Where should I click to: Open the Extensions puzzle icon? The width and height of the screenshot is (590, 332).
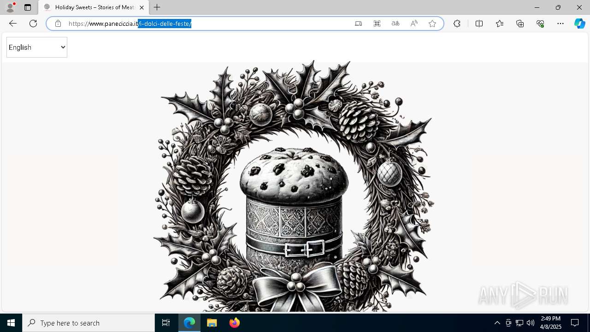click(457, 24)
